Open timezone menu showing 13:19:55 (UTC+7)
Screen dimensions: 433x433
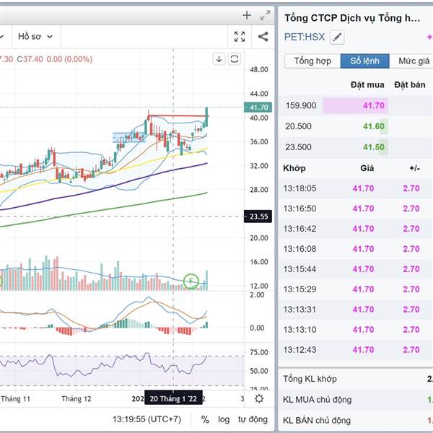click(149, 419)
